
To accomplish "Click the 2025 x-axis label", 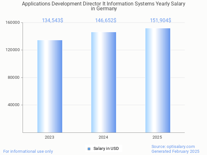I will click(157, 137).
